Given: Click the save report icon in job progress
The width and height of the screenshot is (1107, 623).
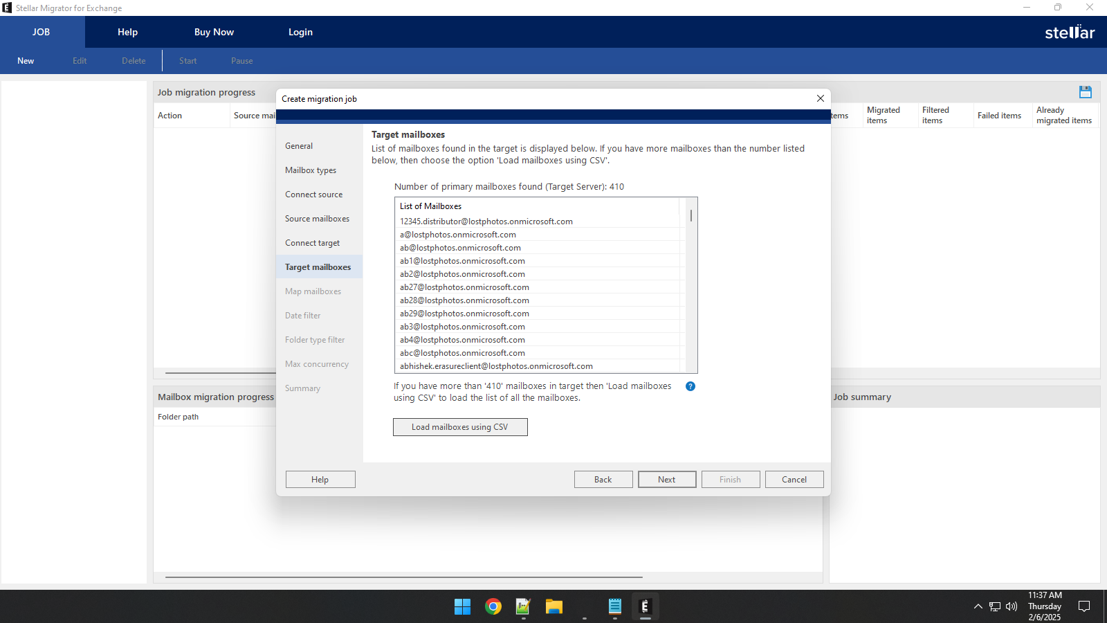Looking at the screenshot, I should tap(1085, 92).
